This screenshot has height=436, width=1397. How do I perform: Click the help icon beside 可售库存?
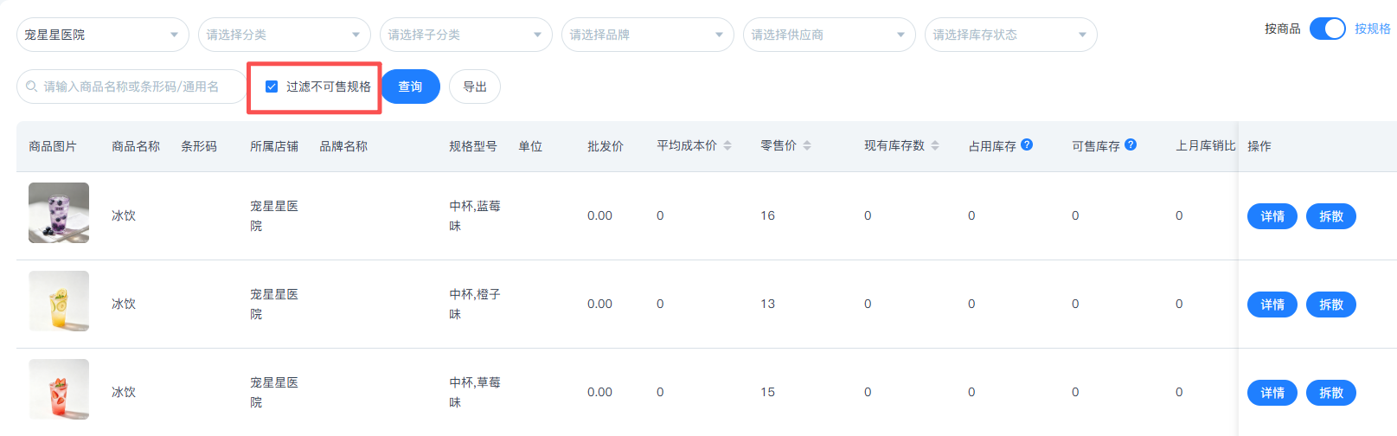(x=1131, y=144)
